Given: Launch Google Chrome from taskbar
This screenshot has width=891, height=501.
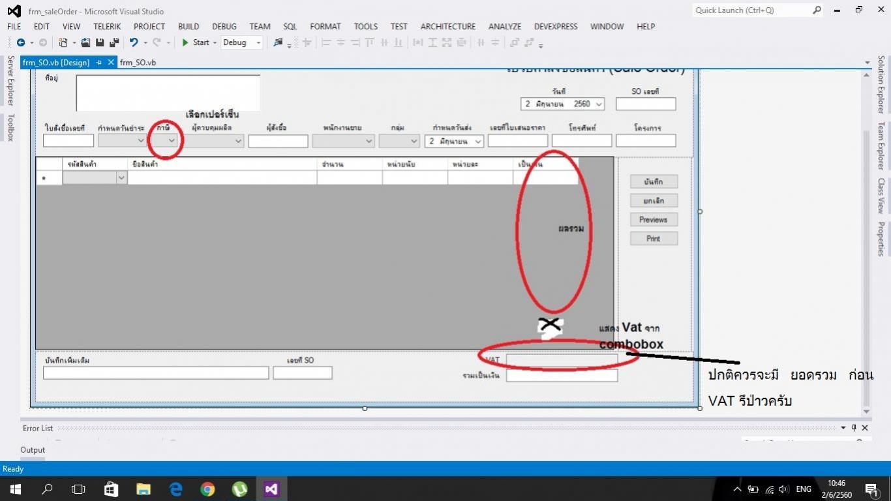Looking at the screenshot, I should [x=207, y=489].
